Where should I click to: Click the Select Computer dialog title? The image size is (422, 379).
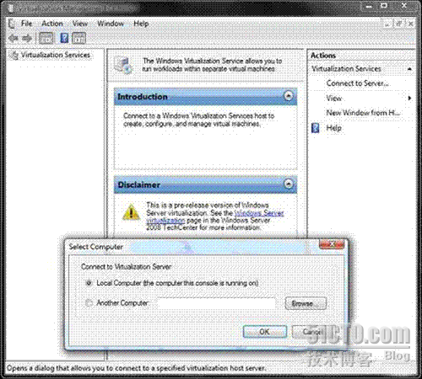pos(96,247)
